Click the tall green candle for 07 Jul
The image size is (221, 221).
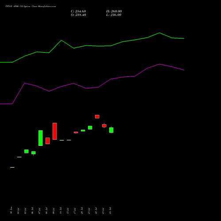[x=41, y=138]
